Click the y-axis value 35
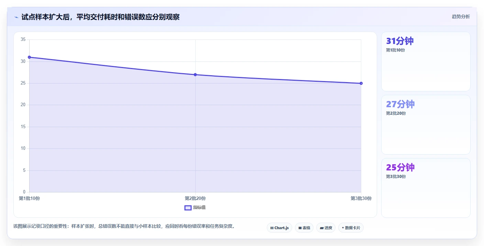This screenshot has width=484, height=246. (x=23, y=40)
